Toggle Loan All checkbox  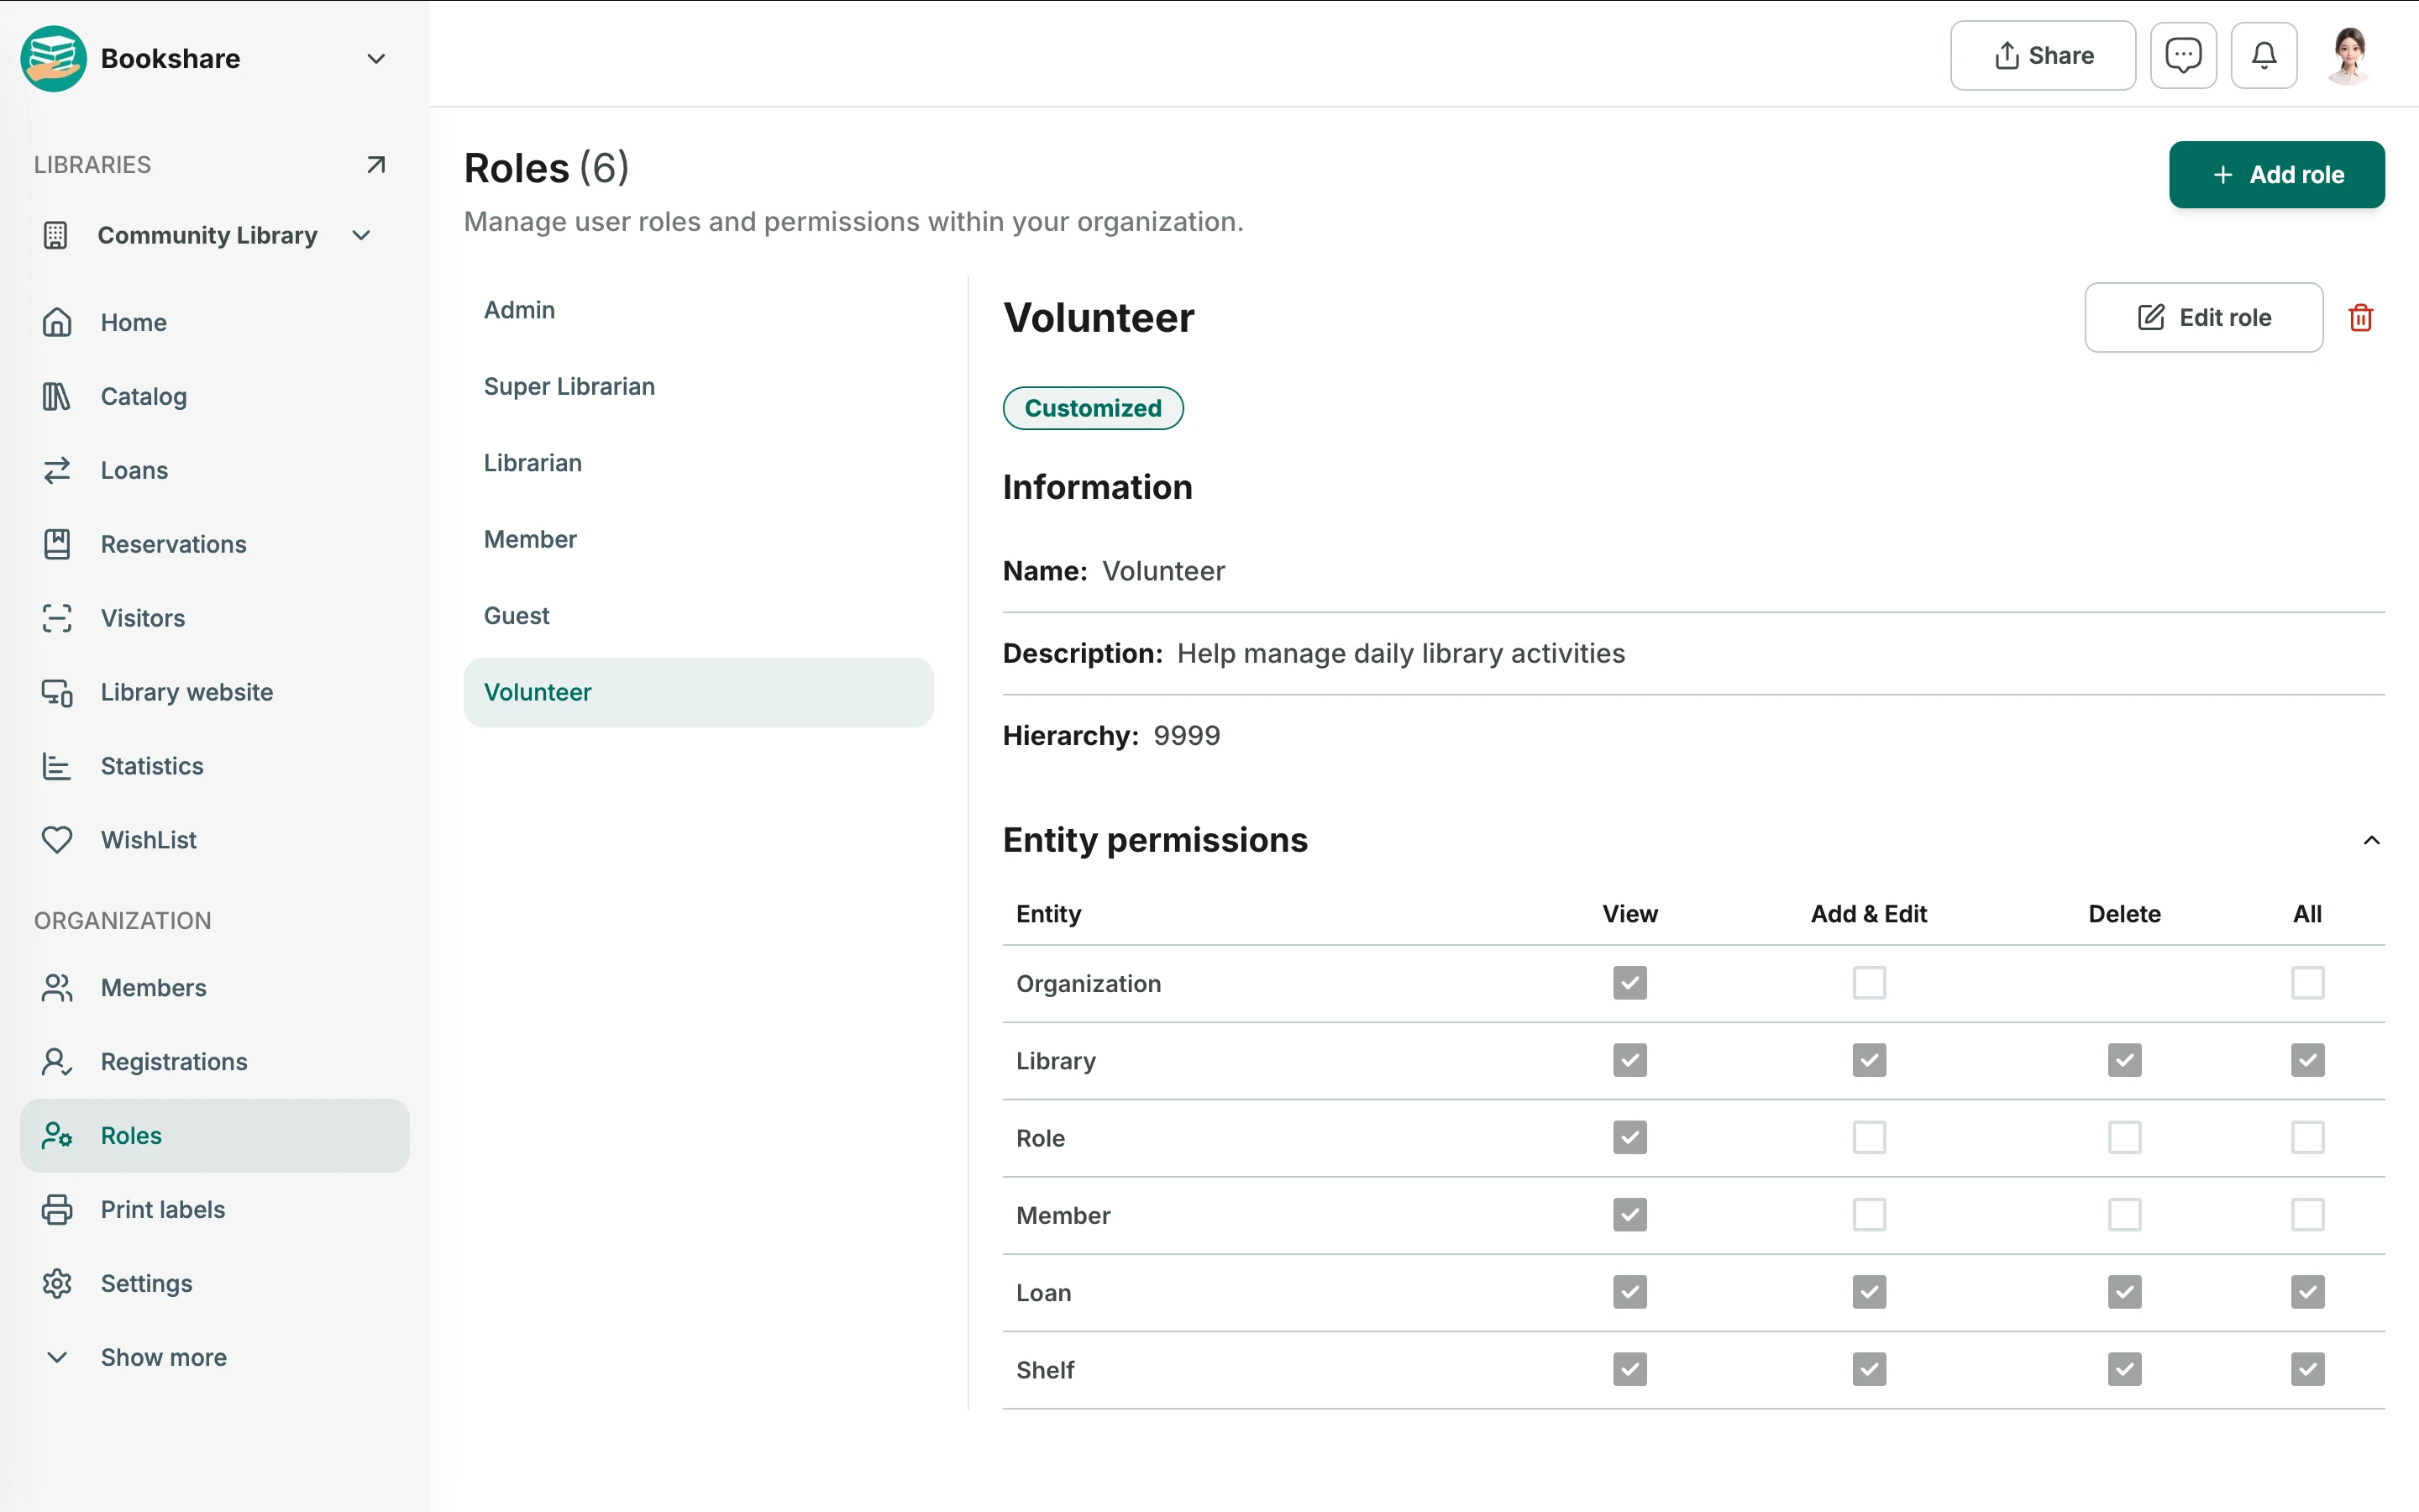click(x=2308, y=1292)
